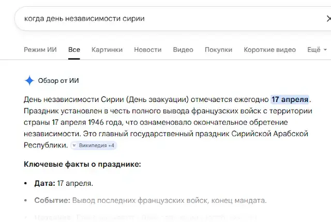331x222 pixels.
Task: Click the highlighted "17 апреля" answer
Action: 290,99
